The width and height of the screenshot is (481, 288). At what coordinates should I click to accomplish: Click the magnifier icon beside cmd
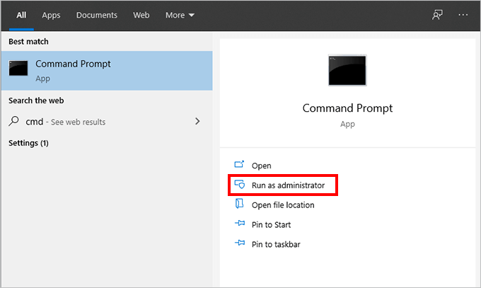(14, 121)
